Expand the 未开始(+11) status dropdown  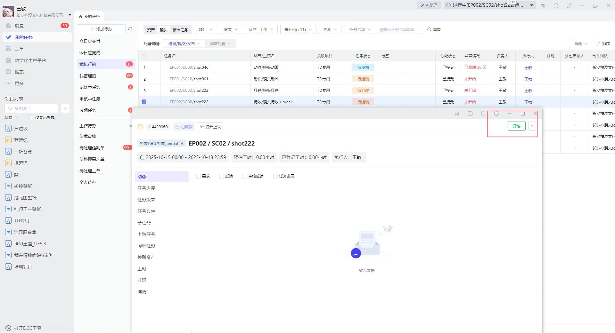coord(298,29)
